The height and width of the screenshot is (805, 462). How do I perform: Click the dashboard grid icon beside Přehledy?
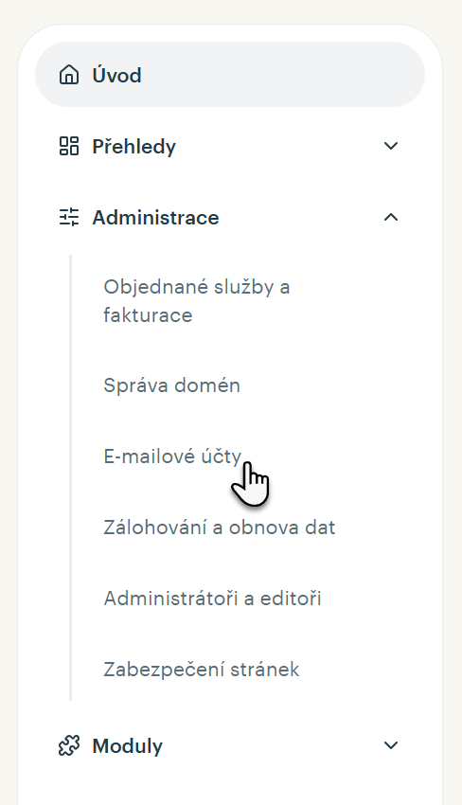[69, 146]
